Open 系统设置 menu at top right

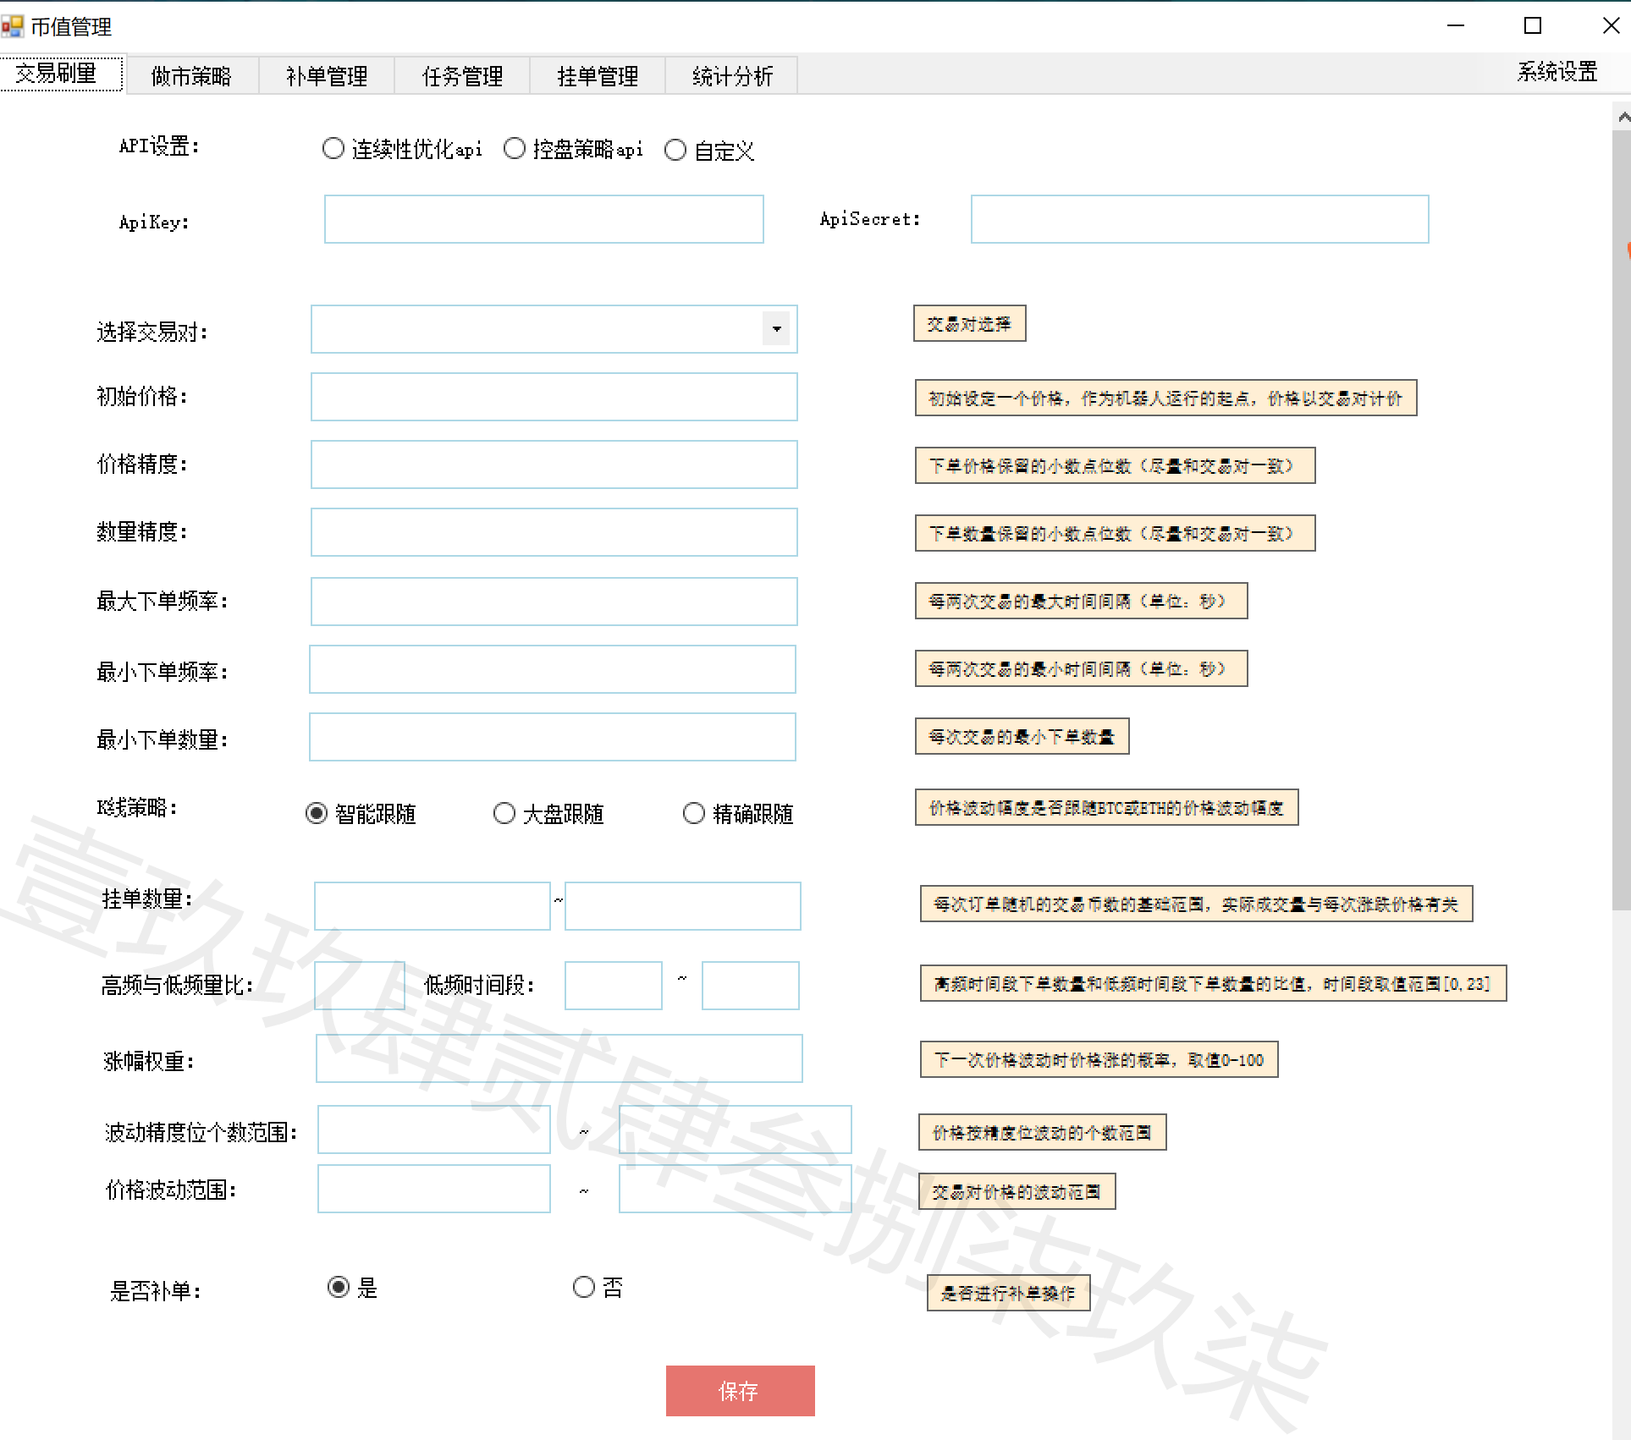point(1557,72)
